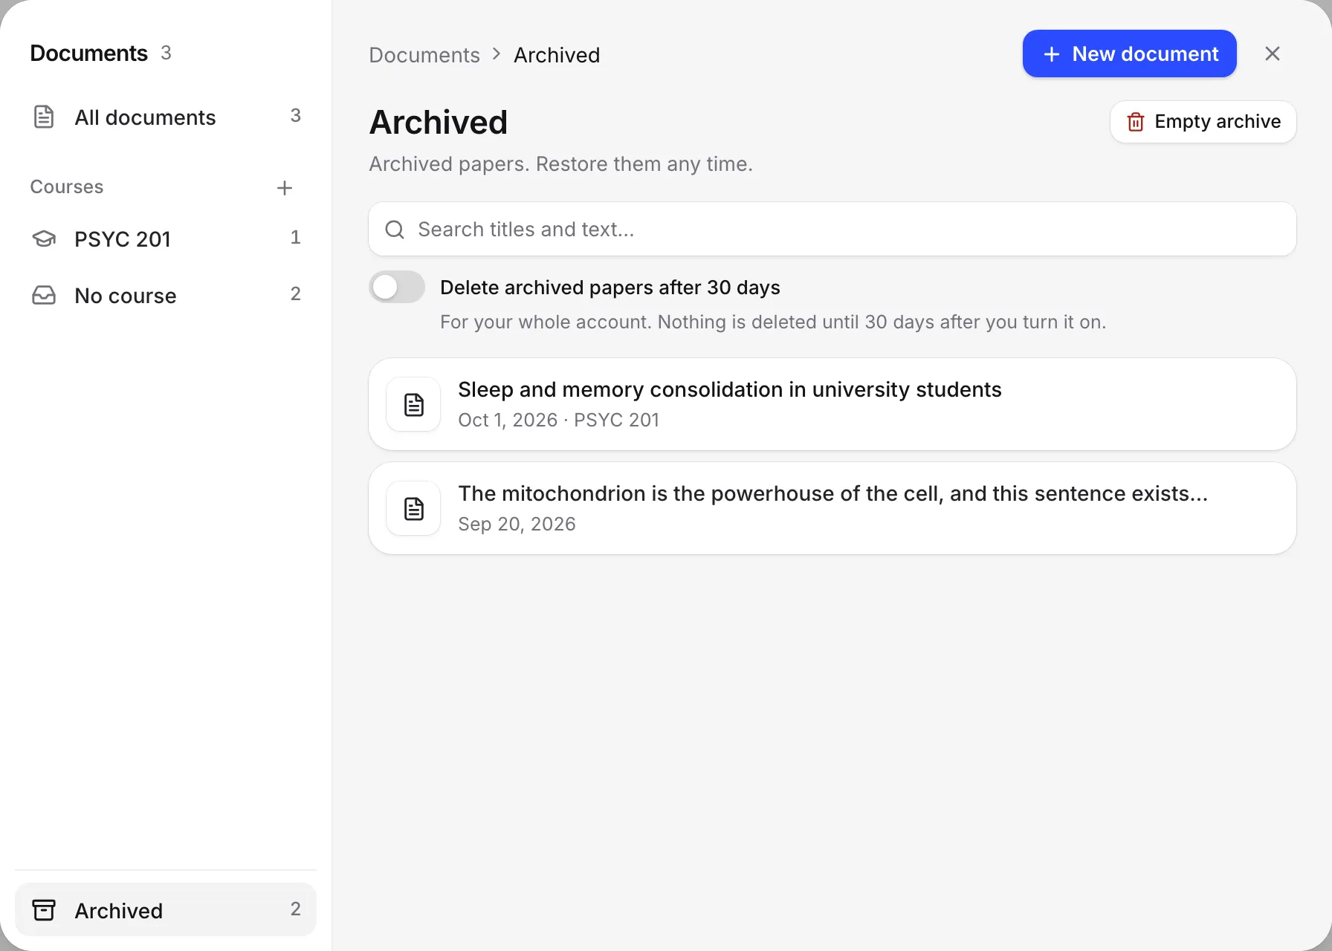
Task: Click the "Oct 1, 2026 · PSYC 201" text
Action: coord(559,420)
